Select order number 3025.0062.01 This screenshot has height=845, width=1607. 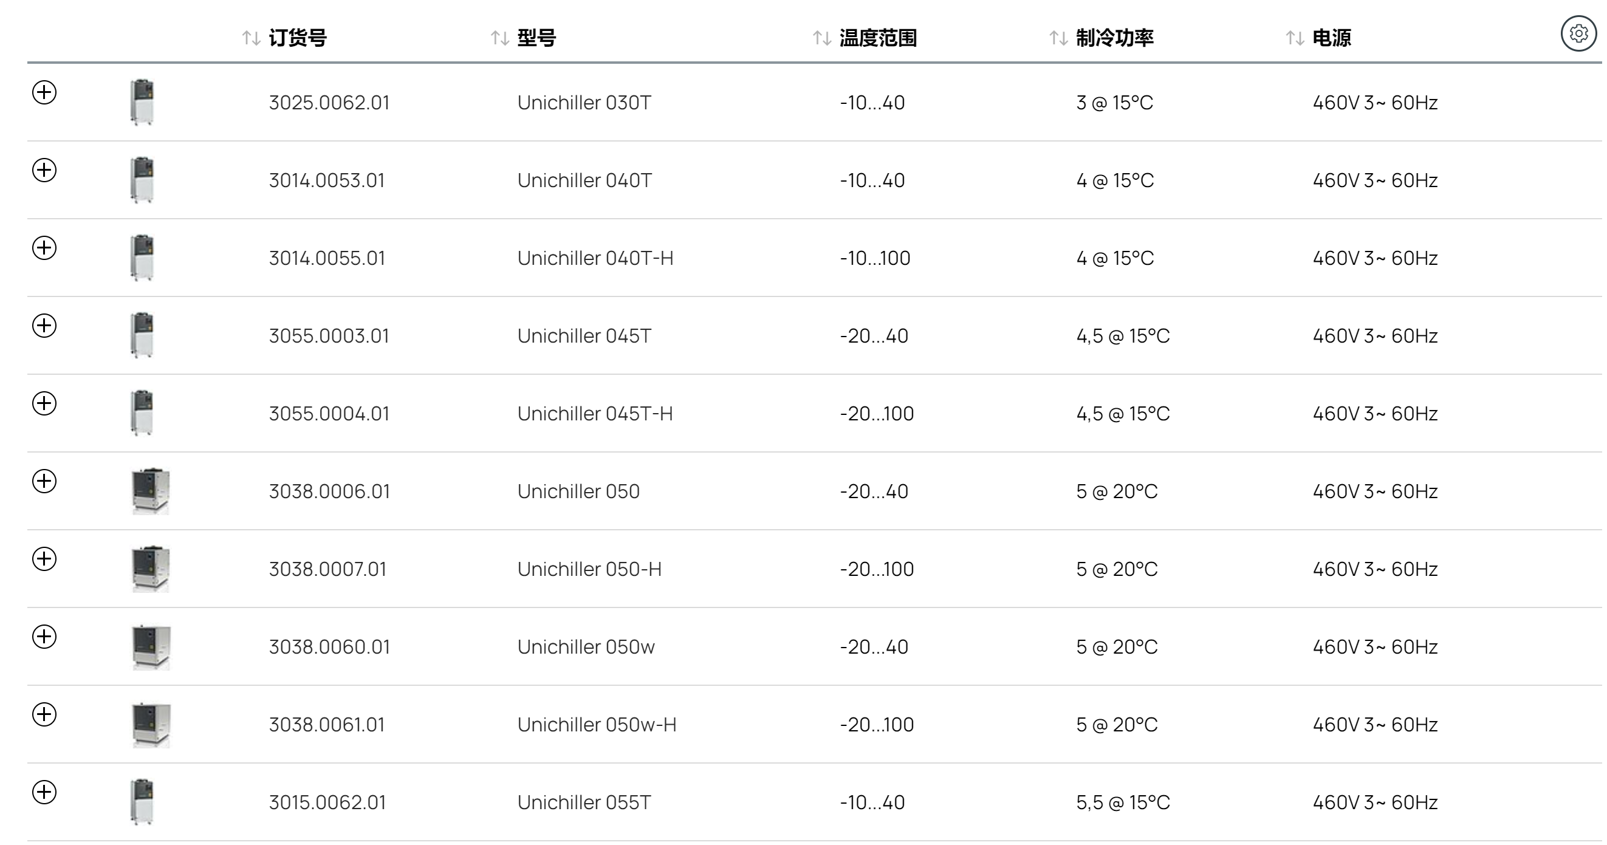point(329,102)
